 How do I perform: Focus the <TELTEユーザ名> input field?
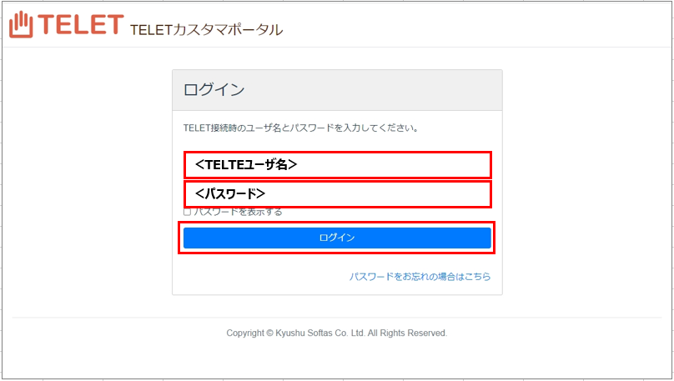[x=338, y=165]
